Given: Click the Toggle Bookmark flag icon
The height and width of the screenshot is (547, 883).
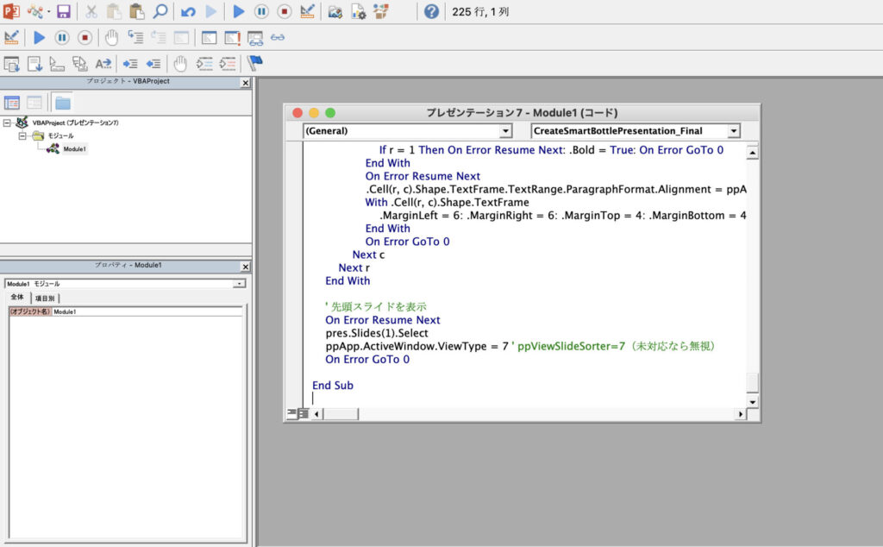Looking at the screenshot, I should (254, 63).
